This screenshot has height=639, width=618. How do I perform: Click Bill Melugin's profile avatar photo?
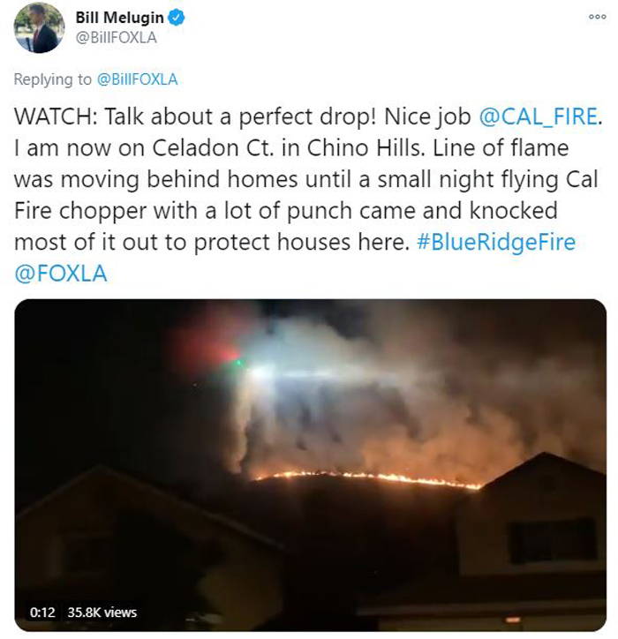(x=39, y=28)
